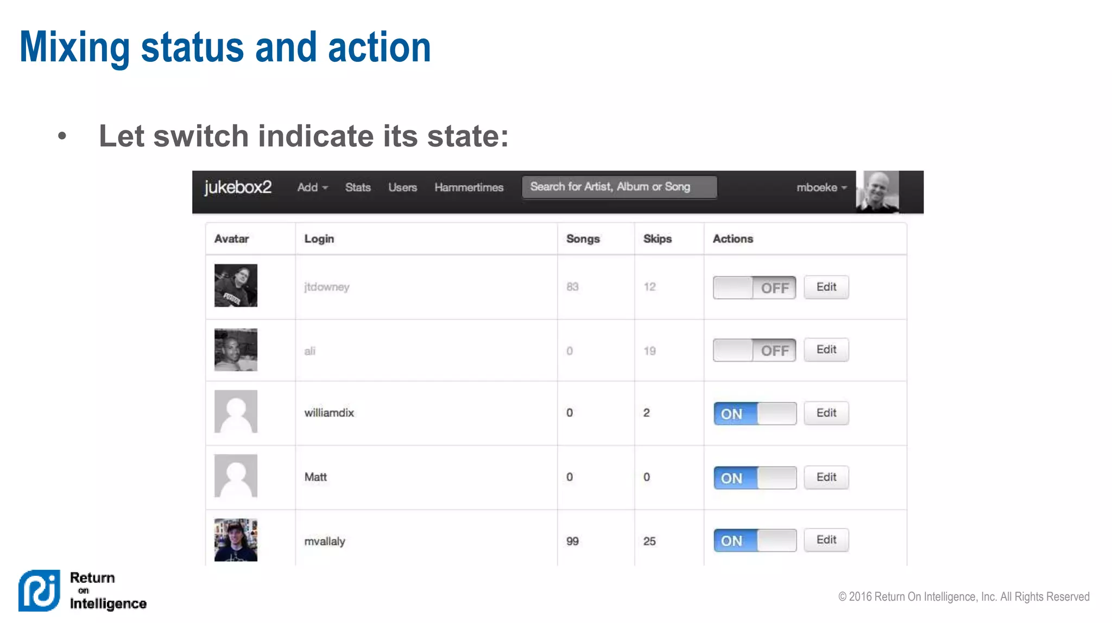Switch off the toggle for williamdix
Image resolution: width=1112 pixels, height=623 pixels.
[755, 414]
